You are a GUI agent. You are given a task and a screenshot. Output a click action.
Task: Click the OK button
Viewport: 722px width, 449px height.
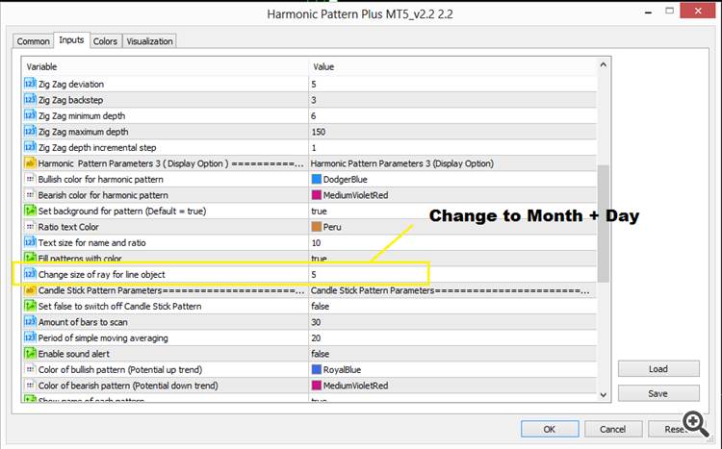[550, 429]
